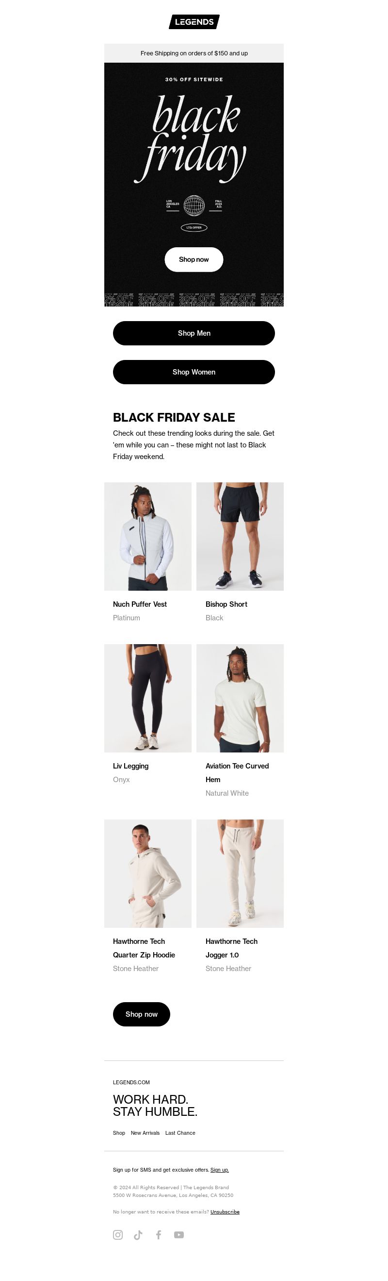
Task: Open the YouTube icon in footer
Action: tap(179, 1235)
